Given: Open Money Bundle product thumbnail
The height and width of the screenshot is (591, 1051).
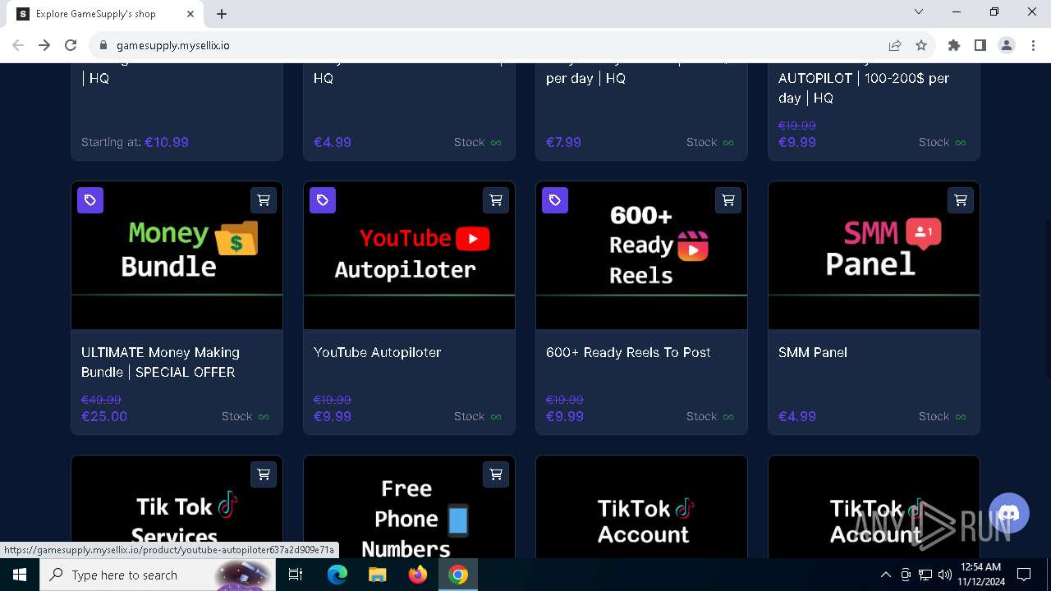Looking at the screenshot, I should click(x=177, y=255).
